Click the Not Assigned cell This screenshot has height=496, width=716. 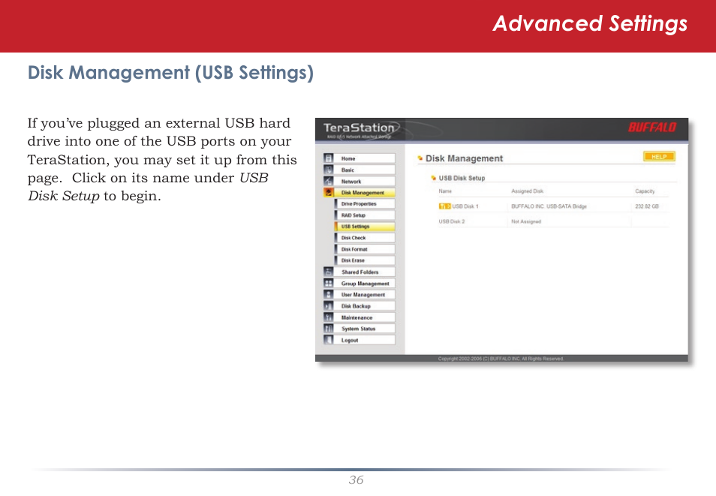coord(526,221)
